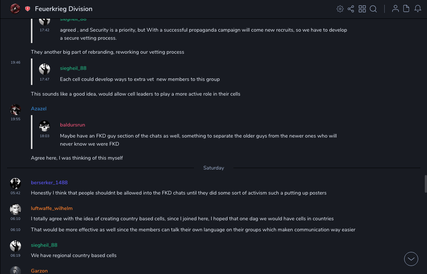Click the room name in the header

64,9
